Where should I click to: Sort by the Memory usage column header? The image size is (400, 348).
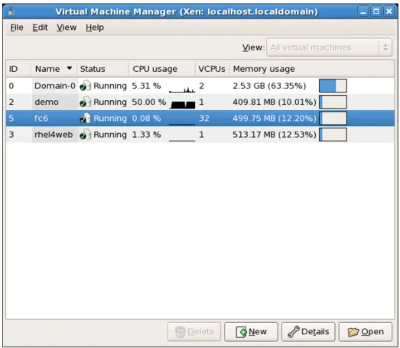(311, 69)
